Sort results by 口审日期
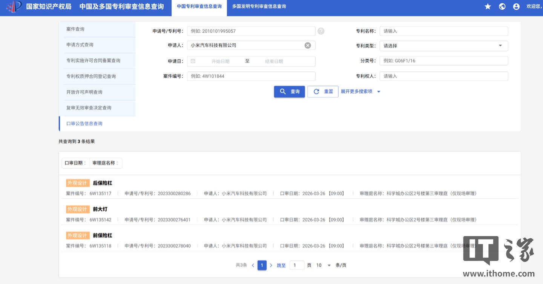This screenshot has width=543, height=284. (75, 163)
